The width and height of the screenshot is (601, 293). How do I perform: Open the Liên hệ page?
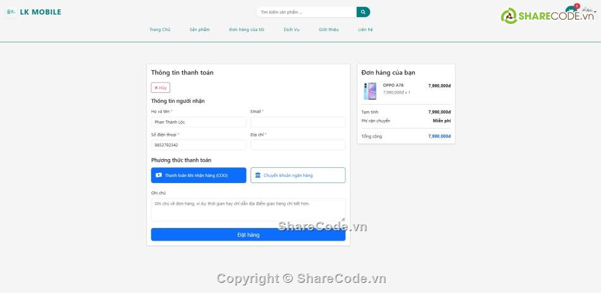click(365, 30)
